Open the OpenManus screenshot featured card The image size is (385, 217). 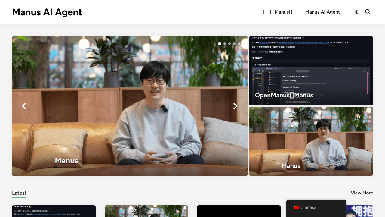point(311,71)
